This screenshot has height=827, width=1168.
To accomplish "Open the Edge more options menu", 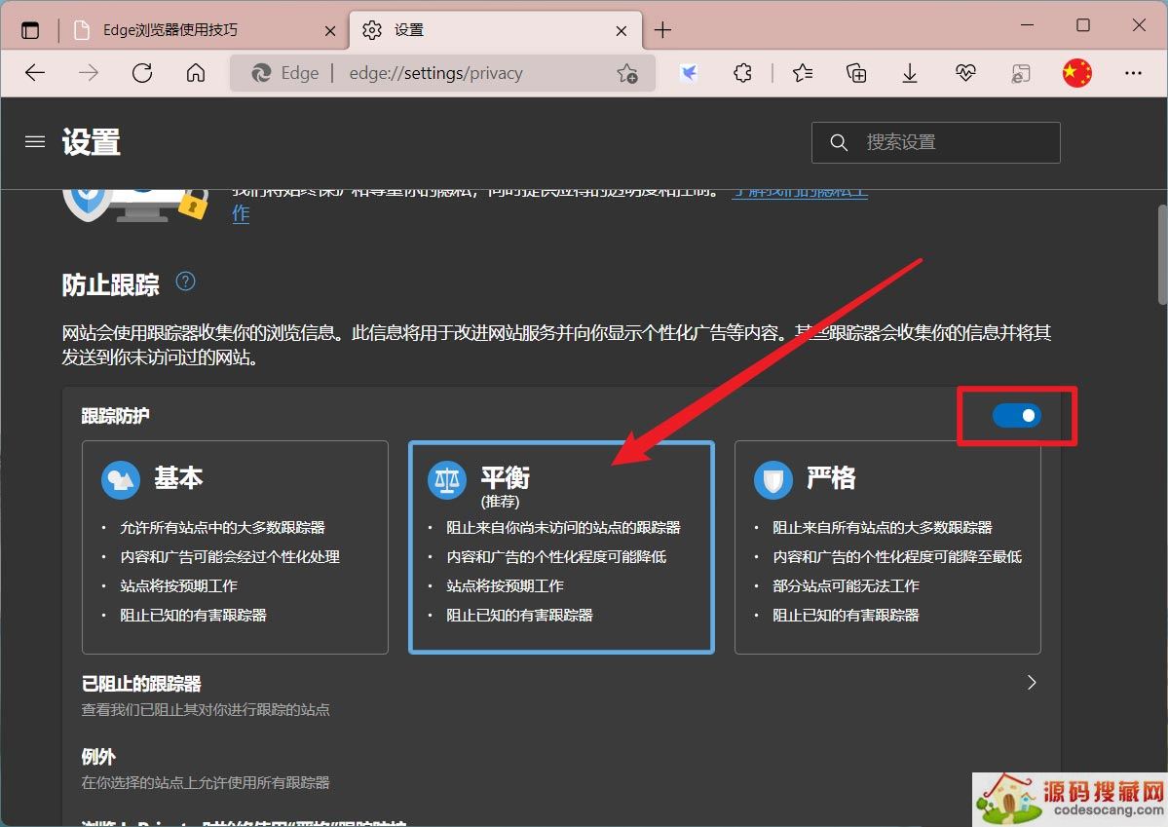I will [1133, 73].
